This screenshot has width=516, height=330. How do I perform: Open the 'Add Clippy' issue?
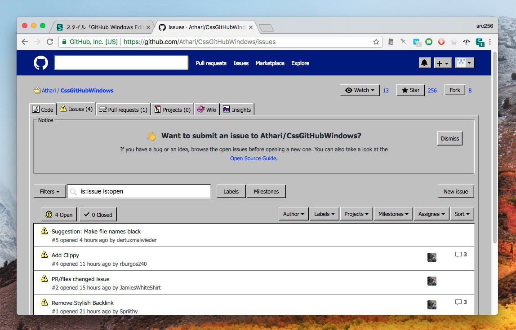(x=65, y=255)
